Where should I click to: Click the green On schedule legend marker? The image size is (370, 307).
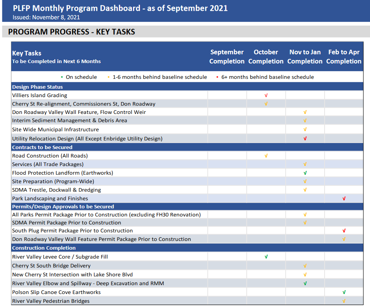pyautogui.click(x=62, y=77)
